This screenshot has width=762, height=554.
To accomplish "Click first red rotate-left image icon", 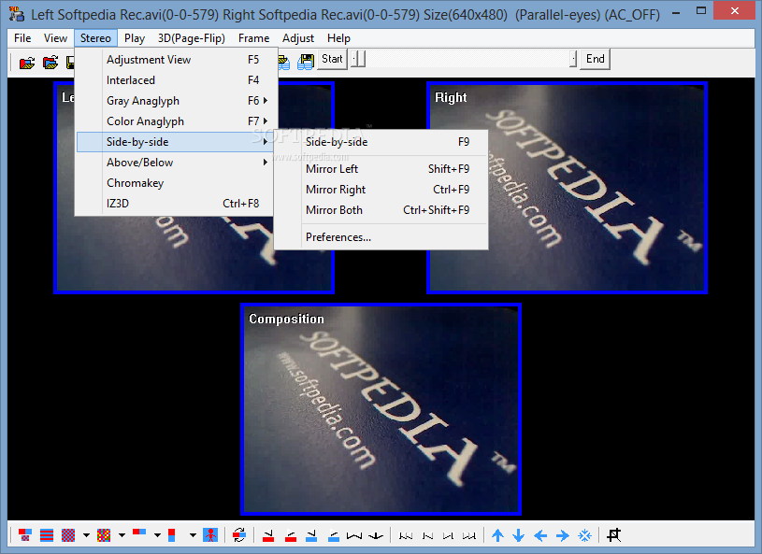I will (x=267, y=535).
